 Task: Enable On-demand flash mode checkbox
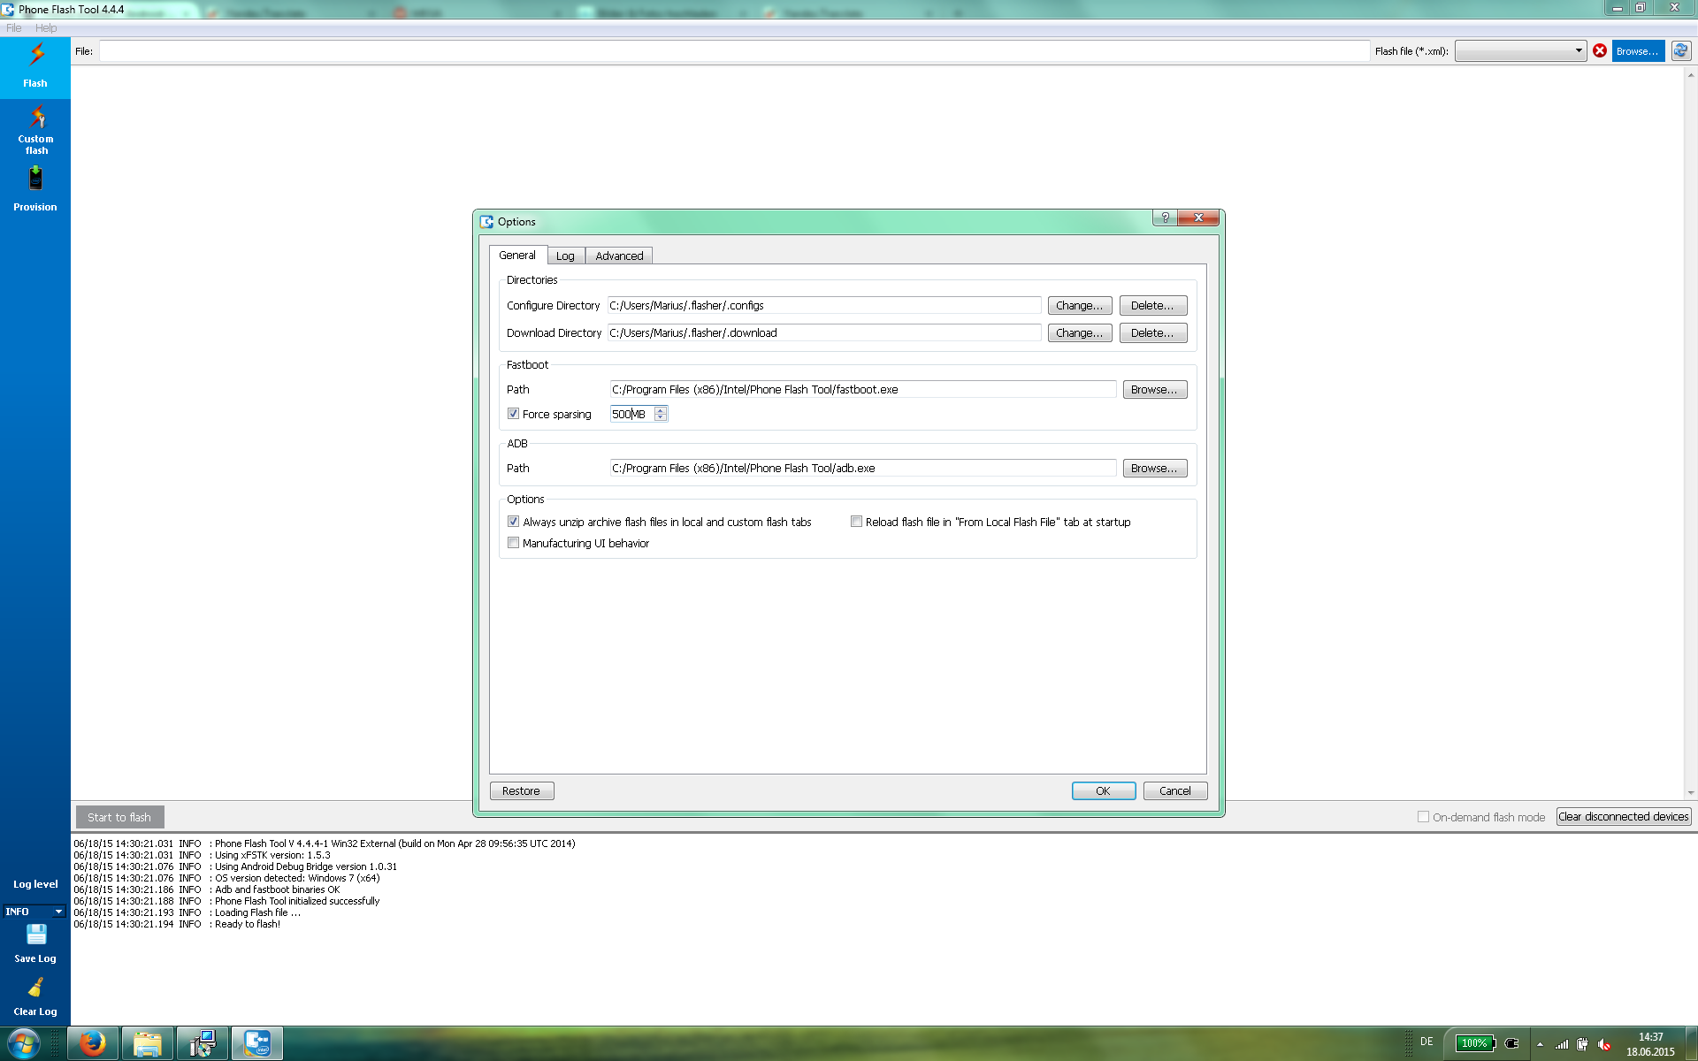tap(1423, 817)
